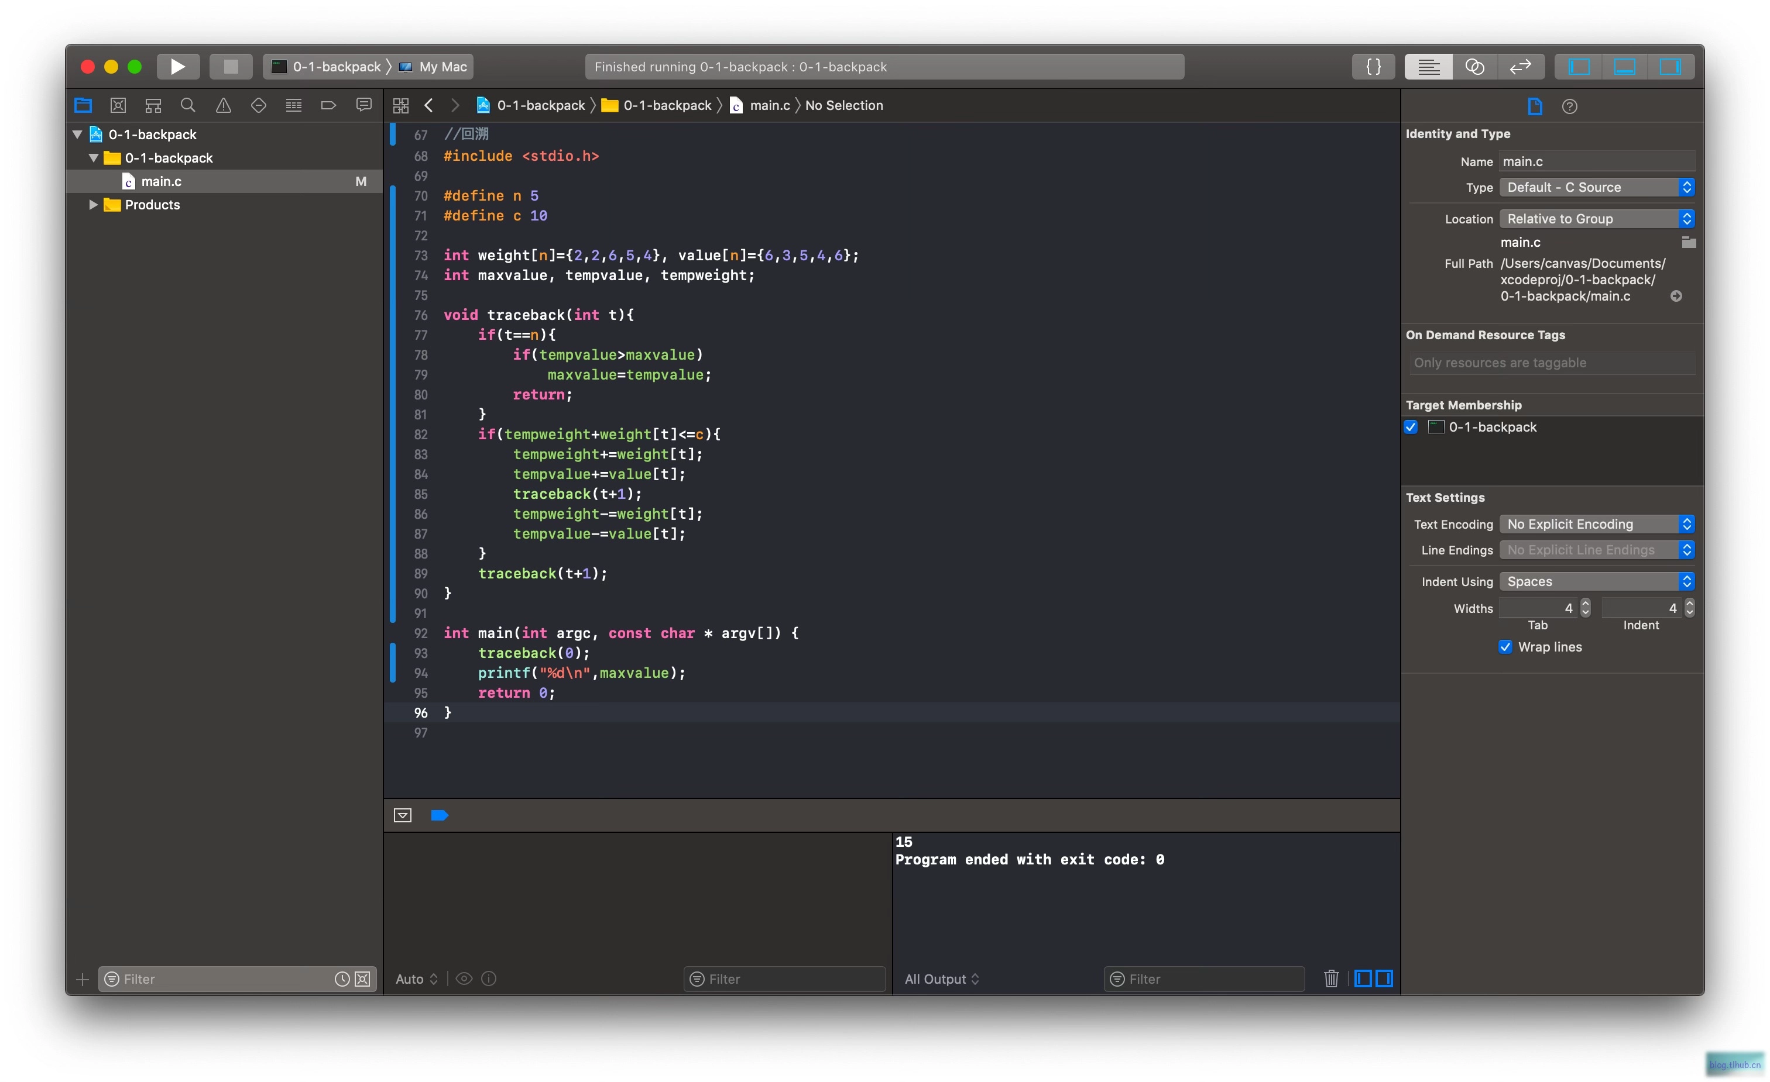Click No Selection in jump bar

[844, 105]
